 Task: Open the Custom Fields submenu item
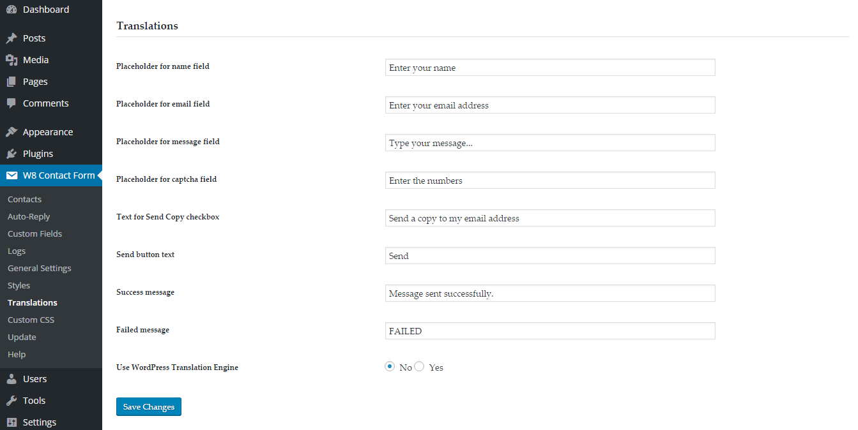(x=35, y=234)
